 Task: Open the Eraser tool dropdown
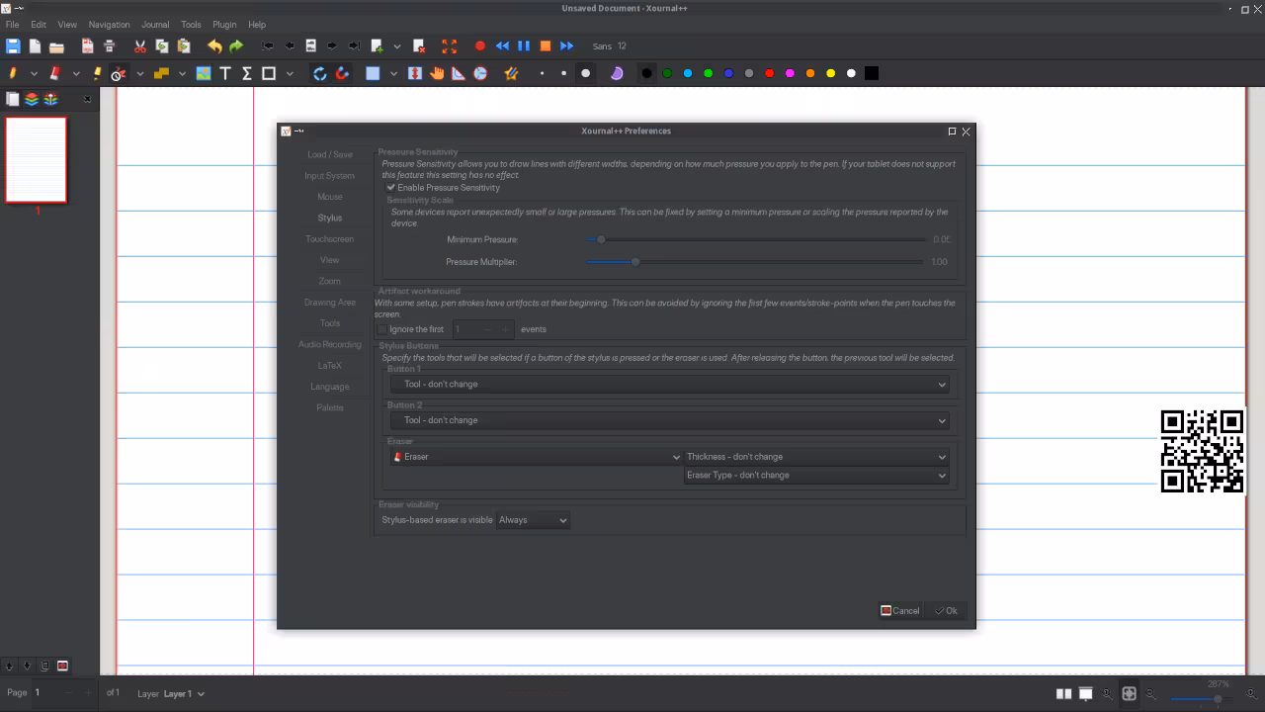click(537, 457)
